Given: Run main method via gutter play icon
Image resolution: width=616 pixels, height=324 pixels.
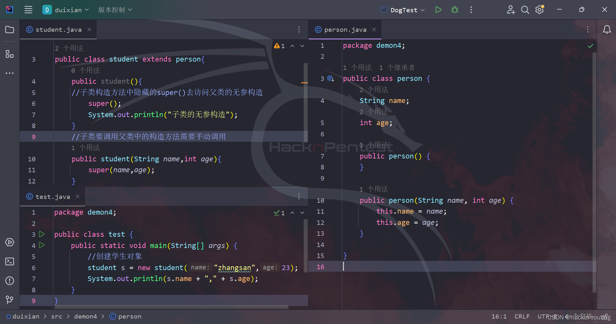Looking at the screenshot, I should point(42,245).
